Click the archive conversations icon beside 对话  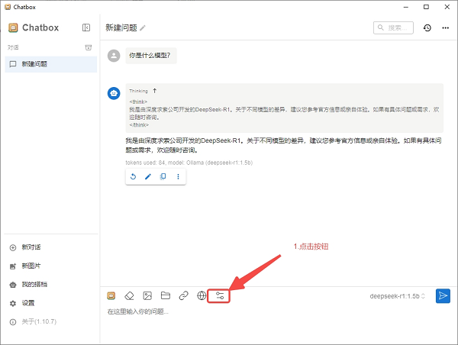89,47
